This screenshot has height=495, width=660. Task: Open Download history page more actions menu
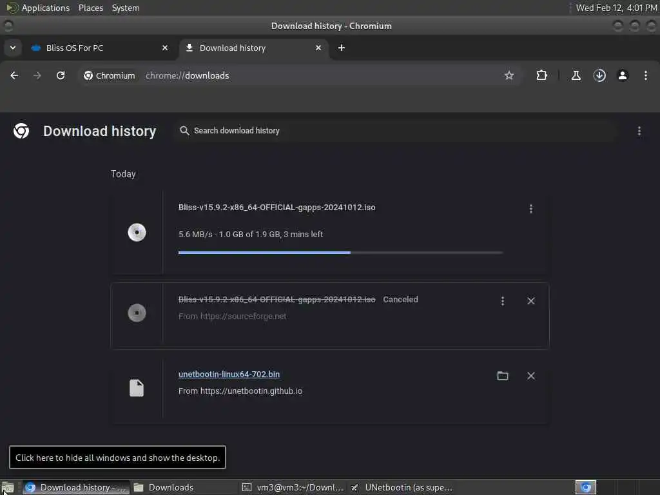point(639,131)
